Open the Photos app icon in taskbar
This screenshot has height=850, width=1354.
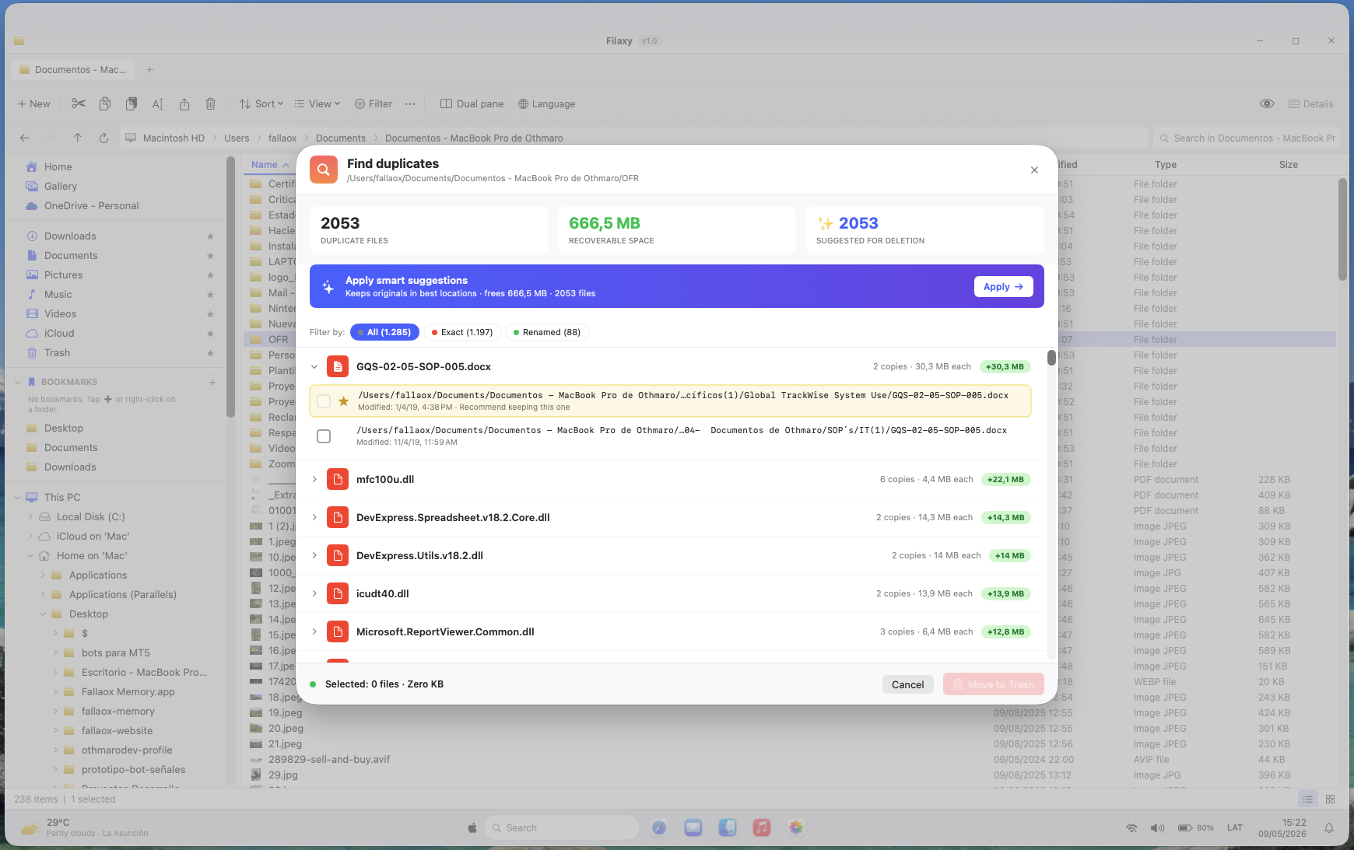pyautogui.click(x=795, y=827)
